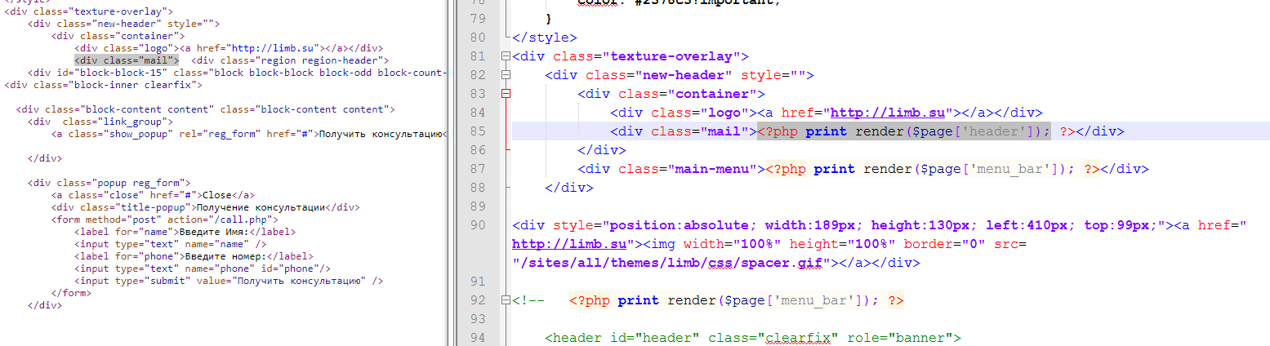Viewport: 1270px width, 346px height.
Task: Click the logo div line in left pane
Action: click(x=229, y=48)
